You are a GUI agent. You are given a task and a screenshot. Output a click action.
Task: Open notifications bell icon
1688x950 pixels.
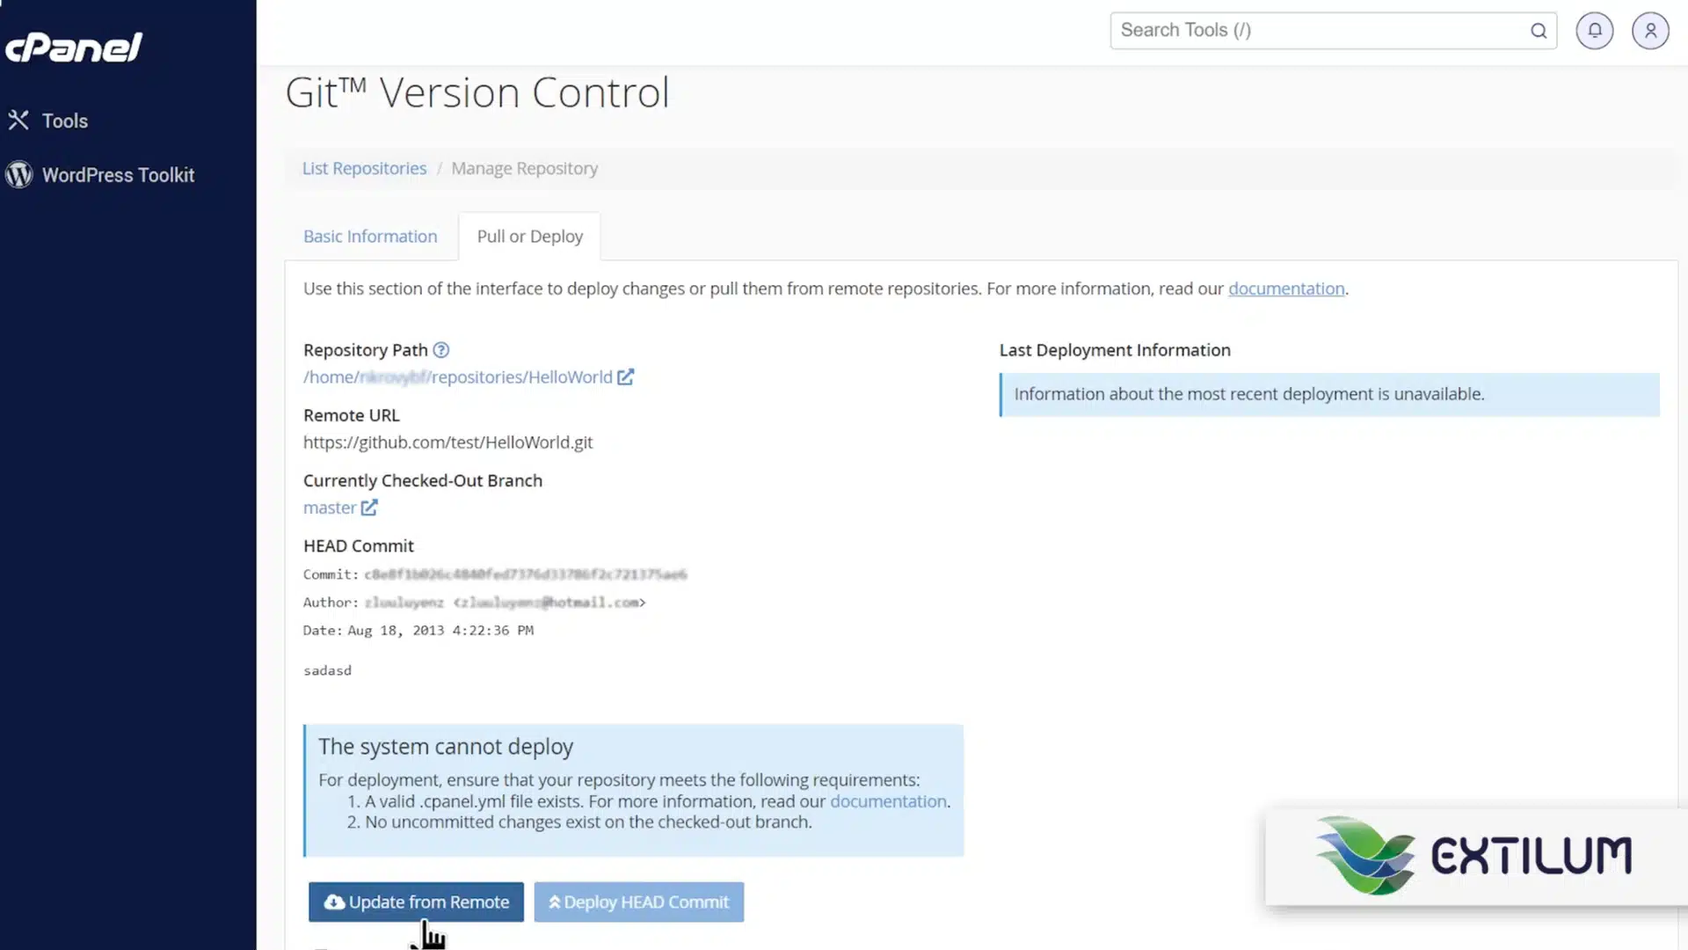click(x=1594, y=31)
